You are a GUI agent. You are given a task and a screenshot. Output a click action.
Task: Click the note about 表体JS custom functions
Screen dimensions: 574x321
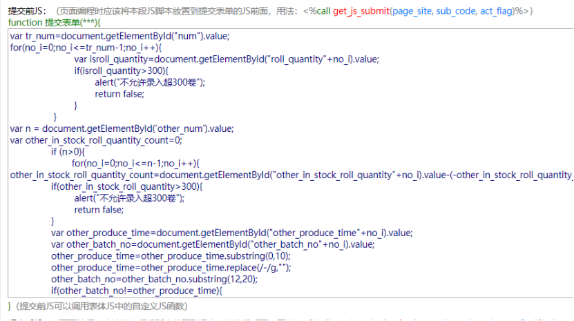click(x=100, y=306)
